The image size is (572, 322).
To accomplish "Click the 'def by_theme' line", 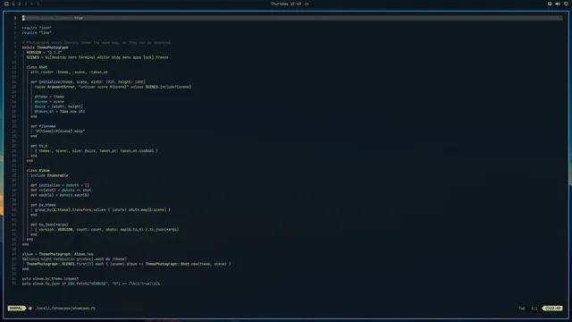I will pyautogui.click(x=43, y=205).
